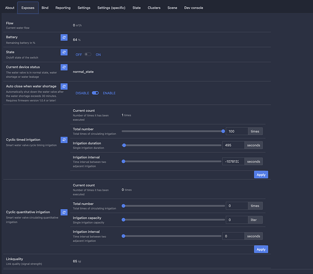Switch to Settings (specific) tab
The height and width of the screenshot is (274, 313).
pyautogui.click(x=111, y=8)
